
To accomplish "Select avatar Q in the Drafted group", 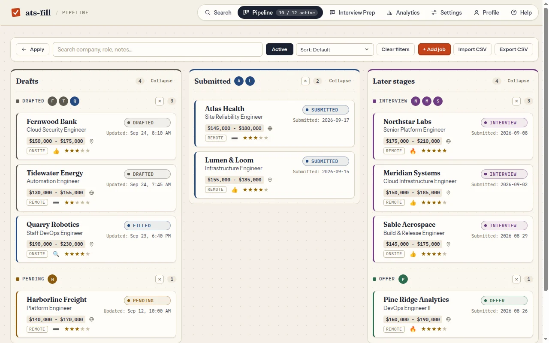I will 75,101.
